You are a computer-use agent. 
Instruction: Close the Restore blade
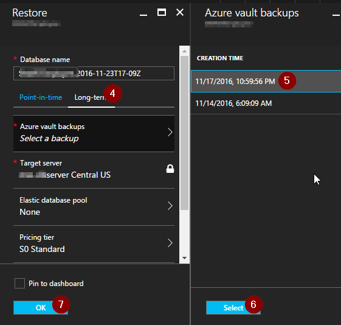180,12
